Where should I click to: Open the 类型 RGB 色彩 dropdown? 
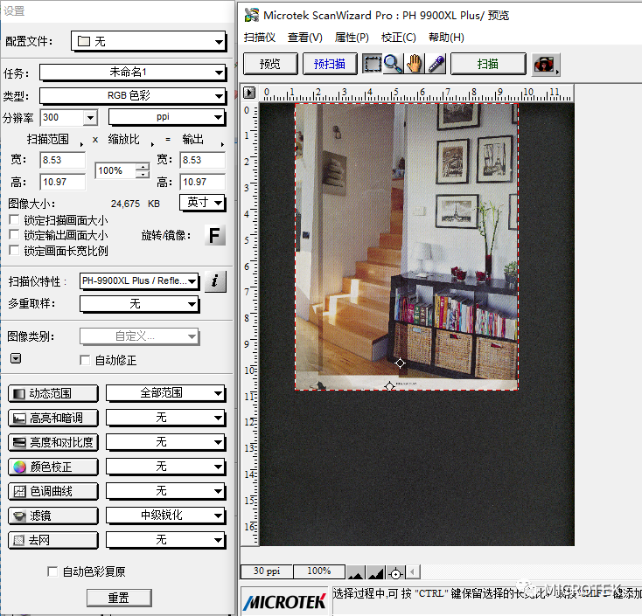pyautogui.click(x=132, y=95)
